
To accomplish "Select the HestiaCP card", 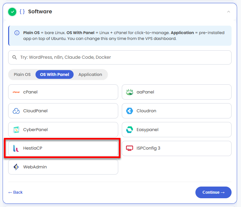I will pyautogui.click(x=63, y=148).
